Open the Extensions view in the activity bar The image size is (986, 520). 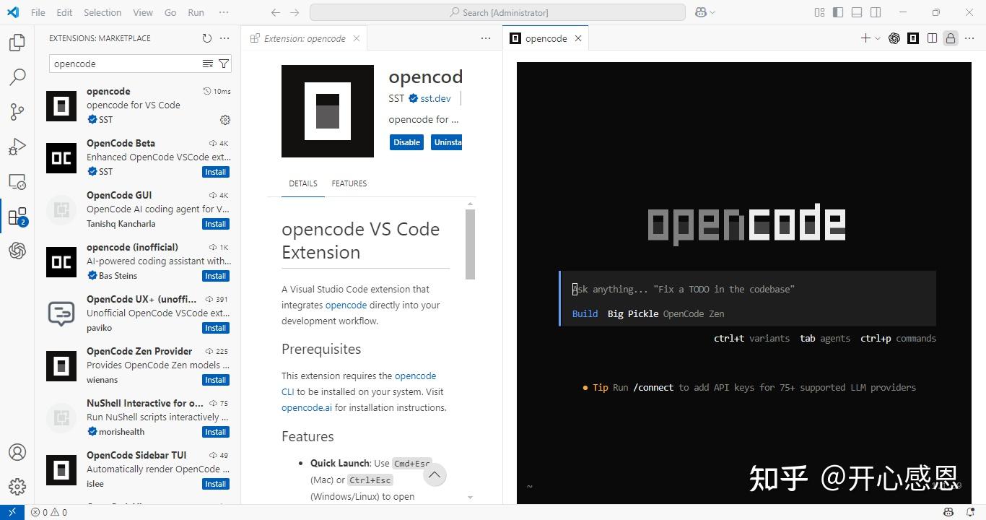17,216
